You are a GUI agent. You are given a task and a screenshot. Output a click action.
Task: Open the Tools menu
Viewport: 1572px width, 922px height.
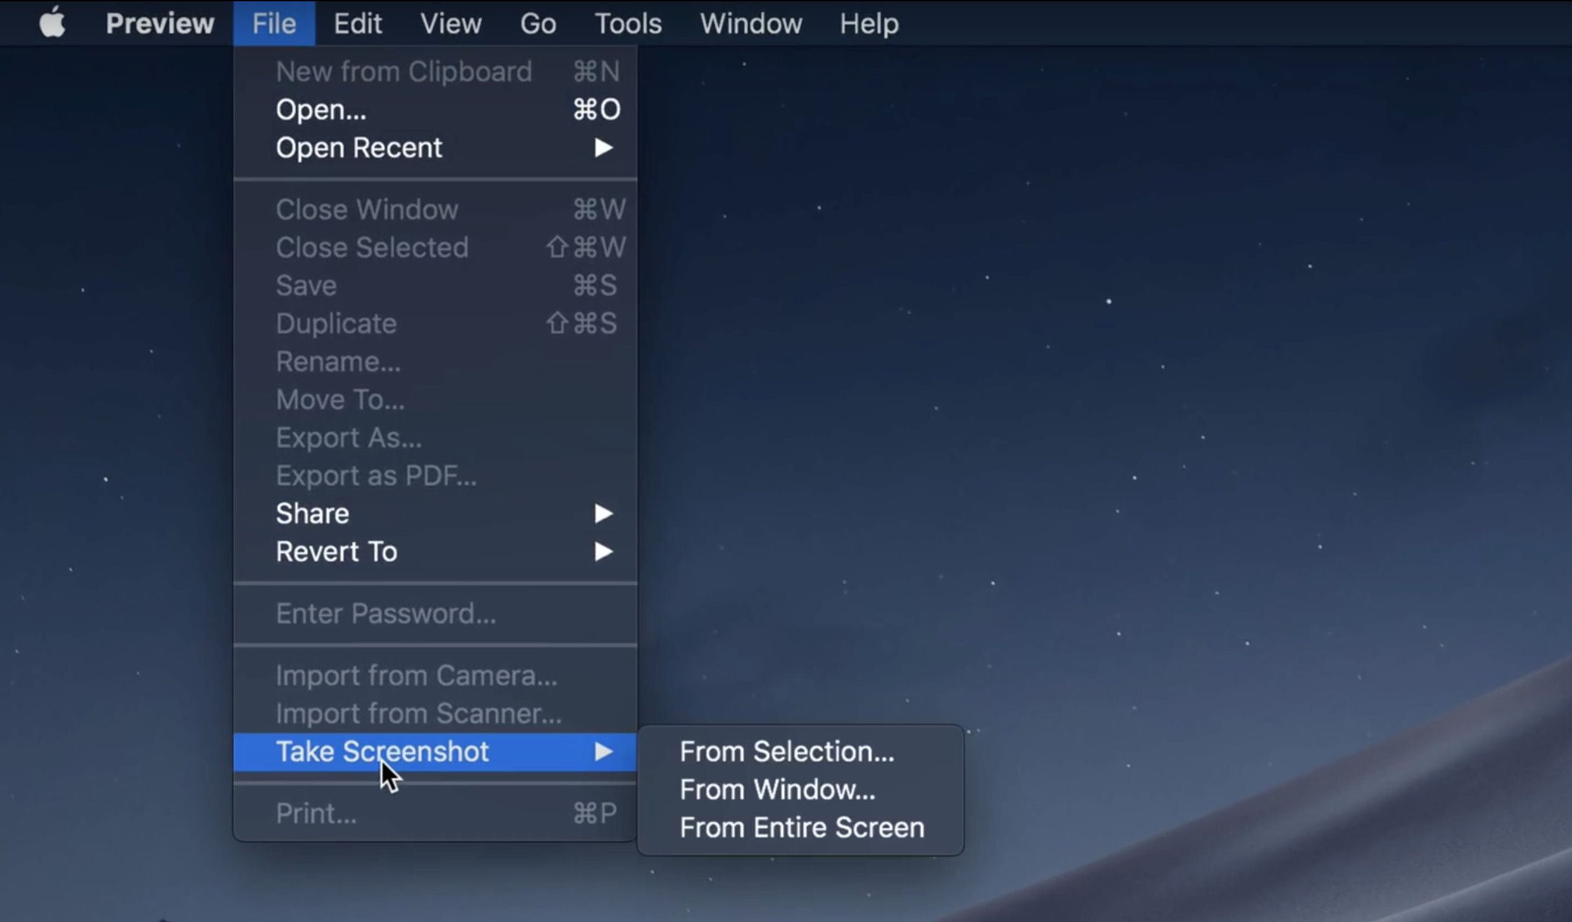point(628,23)
